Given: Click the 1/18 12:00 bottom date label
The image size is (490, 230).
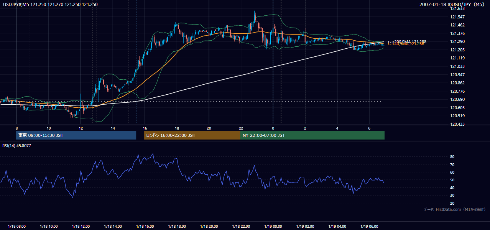Looking at the screenshot, I should [x=81, y=227].
